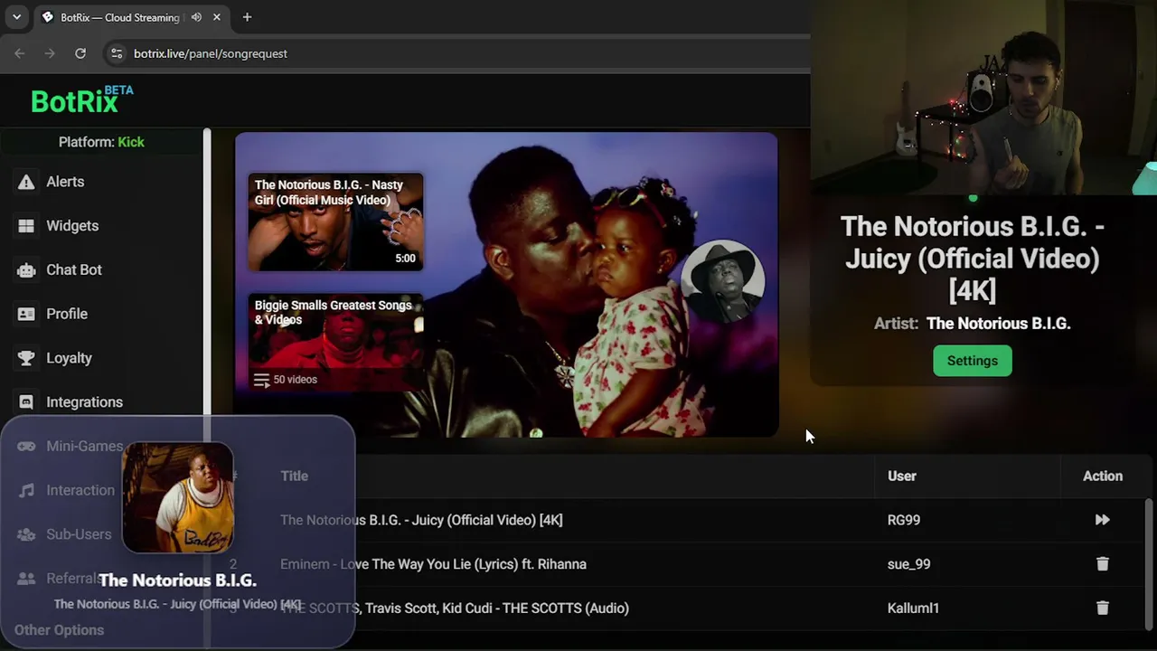1157x651 pixels.
Task: Open the Alerts warning-triangle icon
Action: (26, 182)
